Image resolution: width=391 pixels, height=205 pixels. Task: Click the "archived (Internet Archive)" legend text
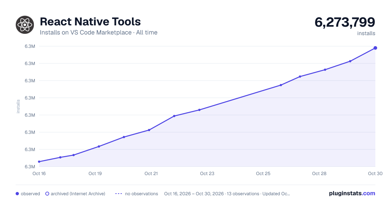pos(78,194)
